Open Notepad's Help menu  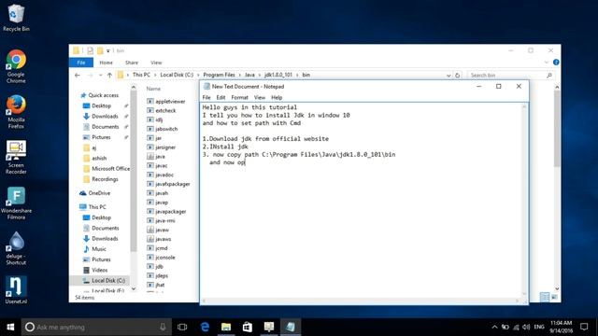point(277,97)
